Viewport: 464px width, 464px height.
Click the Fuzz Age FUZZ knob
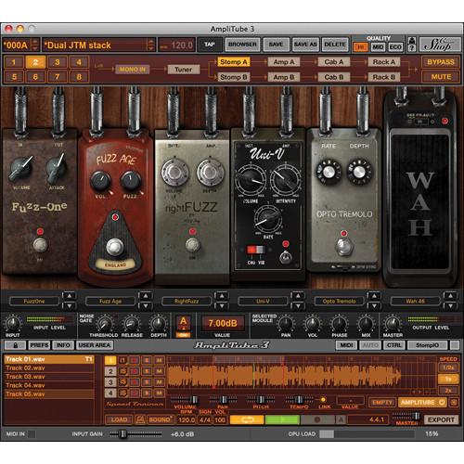pyautogui.click(x=131, y=181)
